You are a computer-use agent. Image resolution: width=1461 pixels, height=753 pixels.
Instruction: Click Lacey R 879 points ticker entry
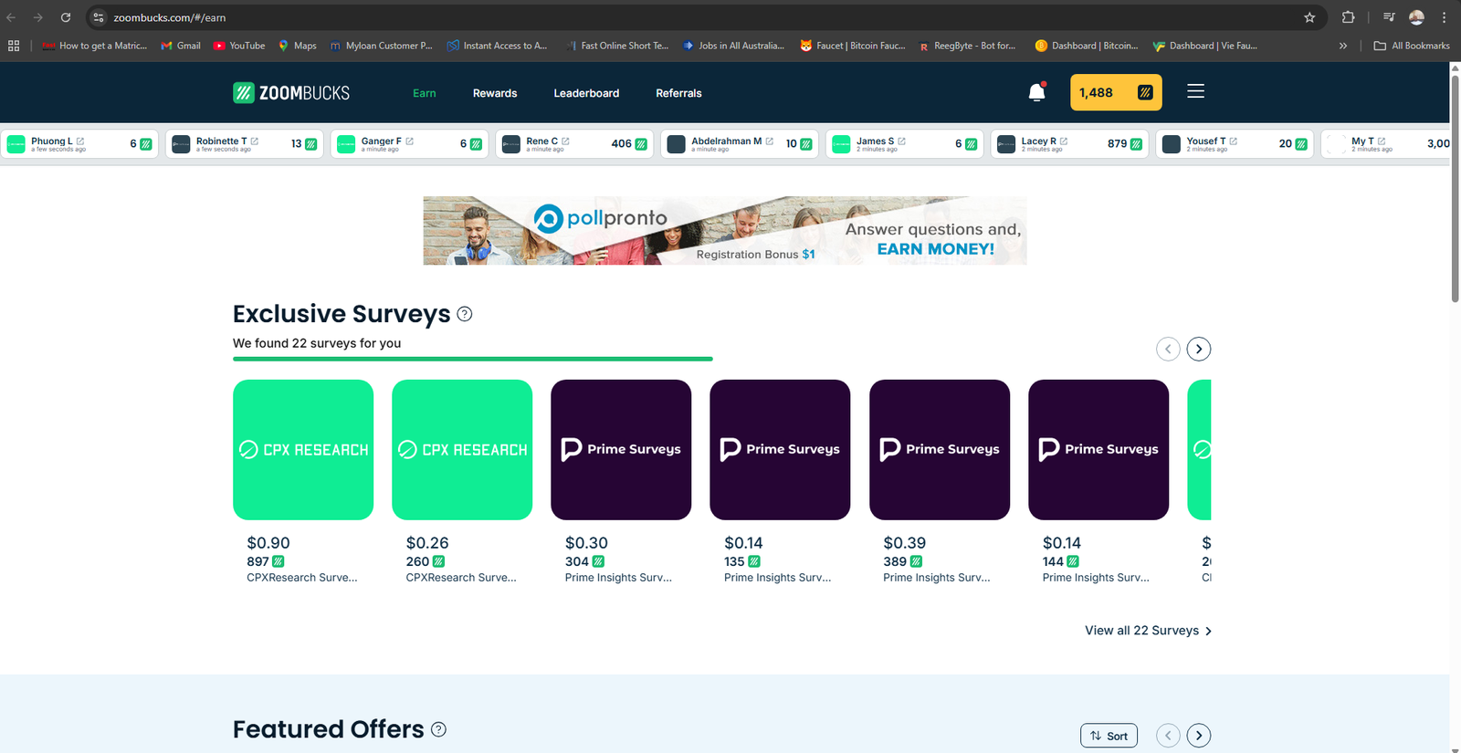[x=1069, y=144]
